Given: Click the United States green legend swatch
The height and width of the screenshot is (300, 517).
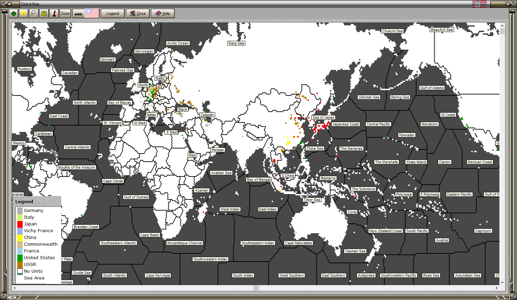Looking at the screenshot, I should tap(20, 257).
